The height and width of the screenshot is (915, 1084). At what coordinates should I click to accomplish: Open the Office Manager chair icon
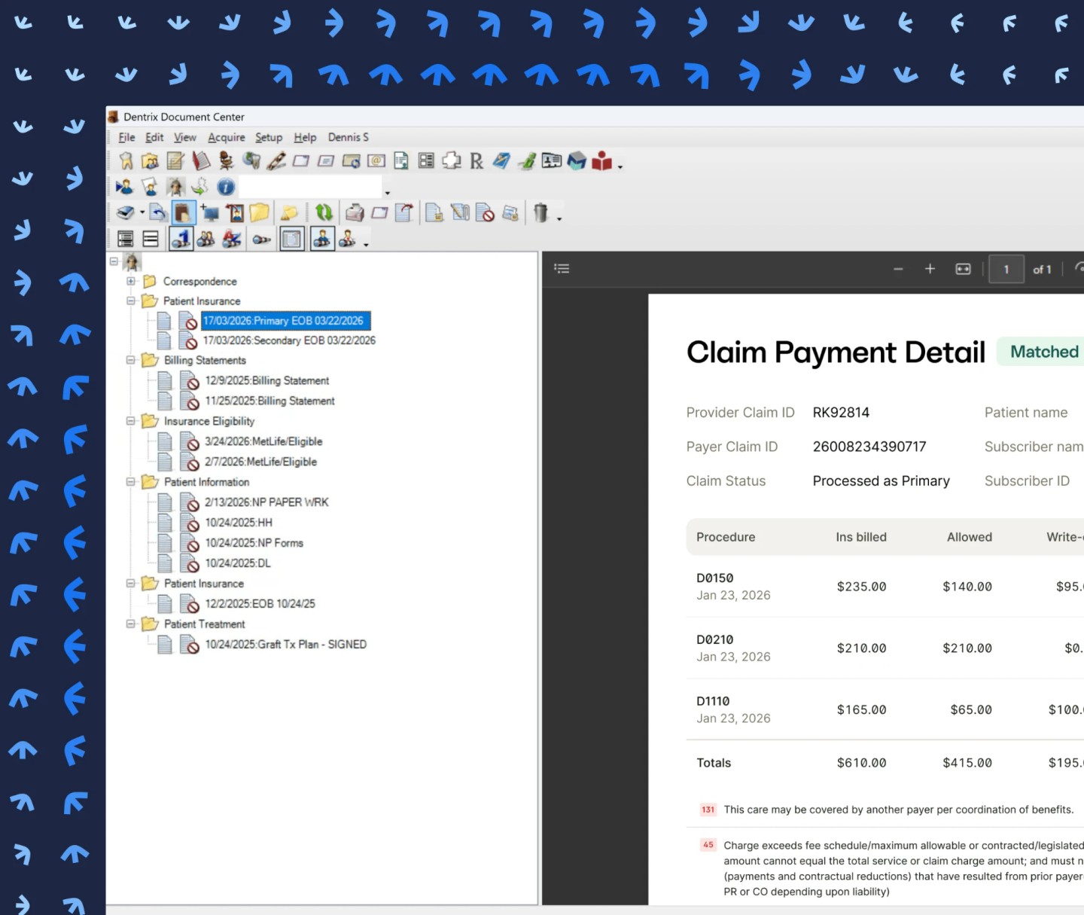point(226,160)
